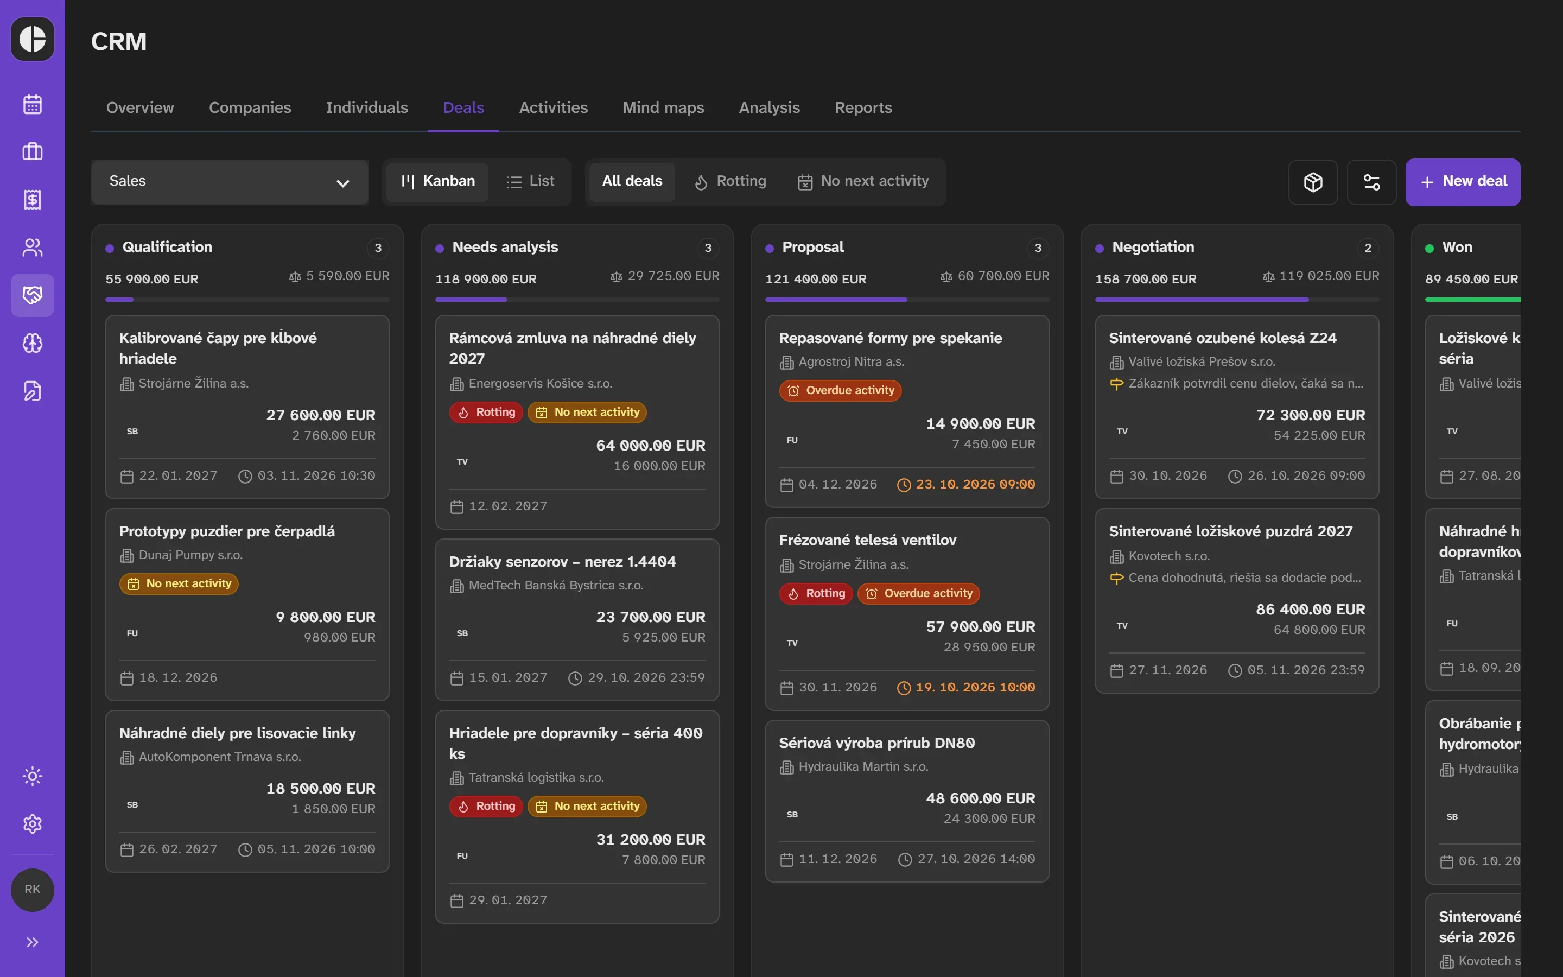Open Repasované formy pre spekanie deal
Screen dimensions: 1563x977
pos(907,411)
